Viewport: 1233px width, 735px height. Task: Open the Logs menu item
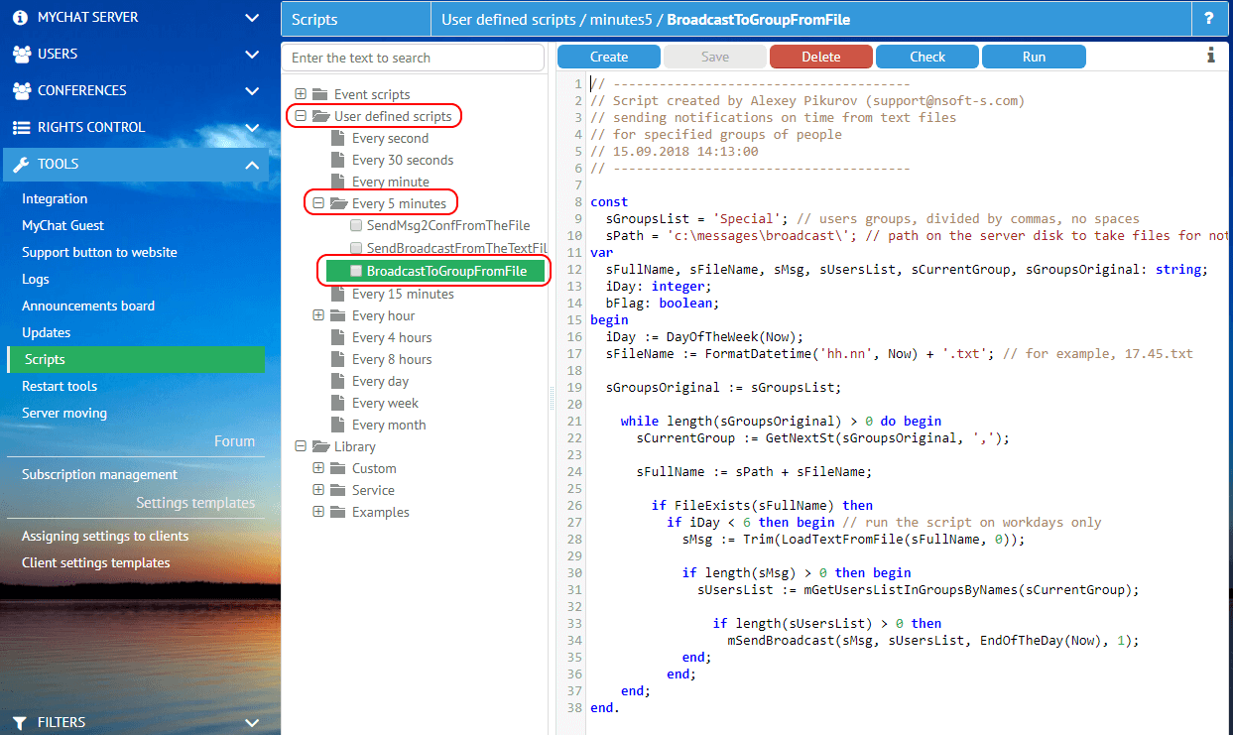36,279
